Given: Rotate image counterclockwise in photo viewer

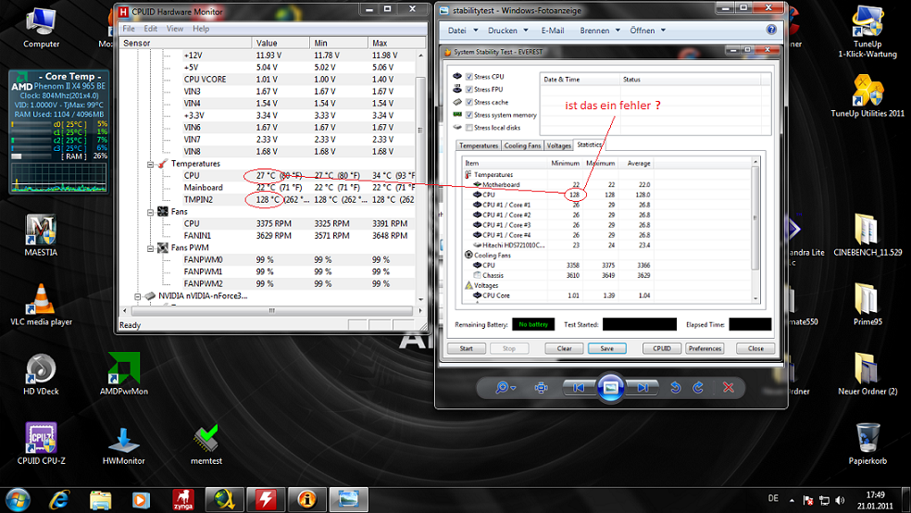Looking at the screenshot, I should [675, 387].
